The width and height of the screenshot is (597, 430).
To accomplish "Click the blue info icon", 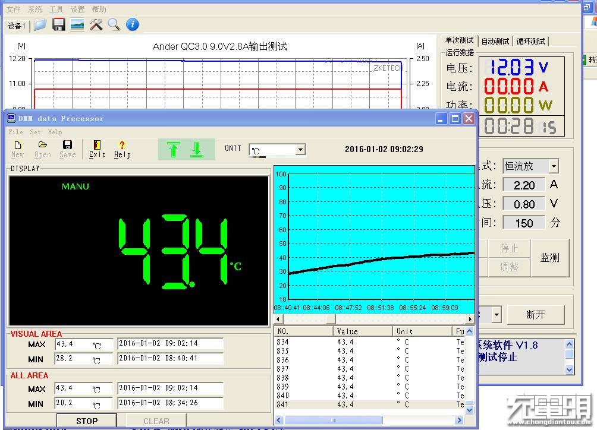I will (133, 24).
